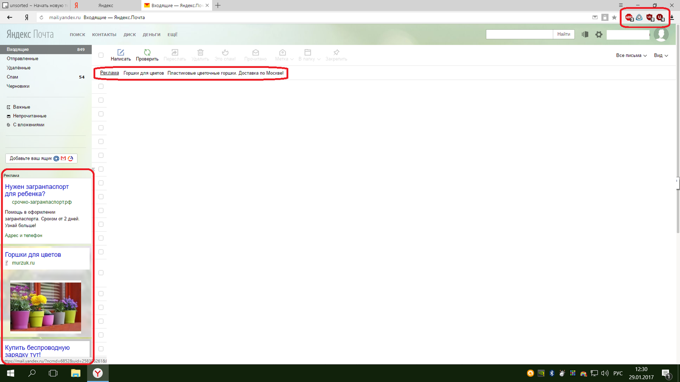Click the Удалить trash icon
The width and height of the screenshot is (680, 382).
[x=200, y=52]
